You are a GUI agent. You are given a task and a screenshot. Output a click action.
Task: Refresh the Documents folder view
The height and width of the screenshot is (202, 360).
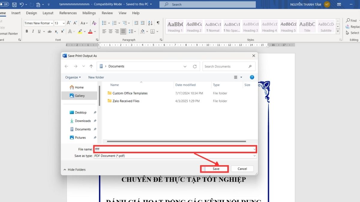click(x=195, y=66)
